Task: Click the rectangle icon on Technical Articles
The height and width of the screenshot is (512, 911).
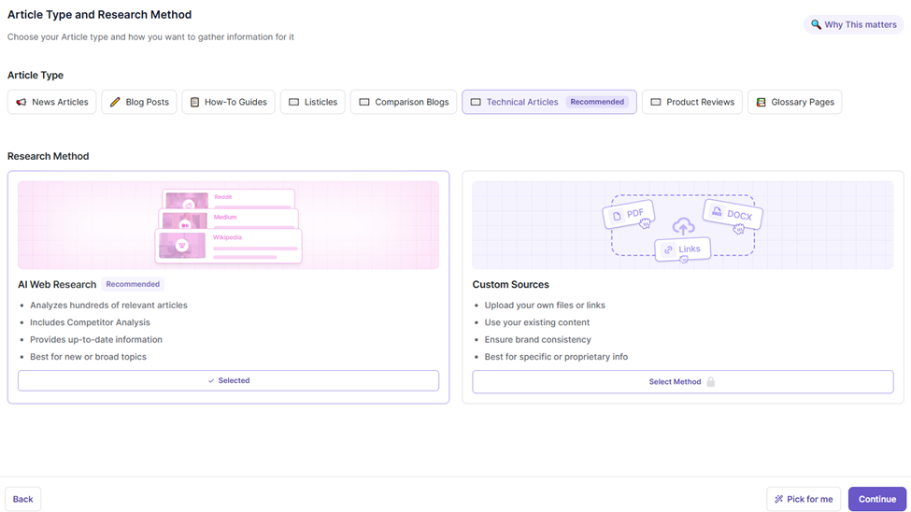Action: (476, 102)
